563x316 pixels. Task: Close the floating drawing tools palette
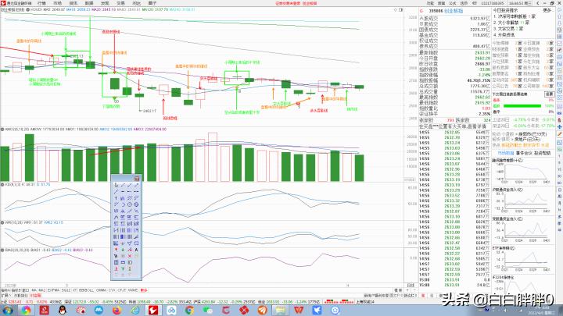click(137, 179)
